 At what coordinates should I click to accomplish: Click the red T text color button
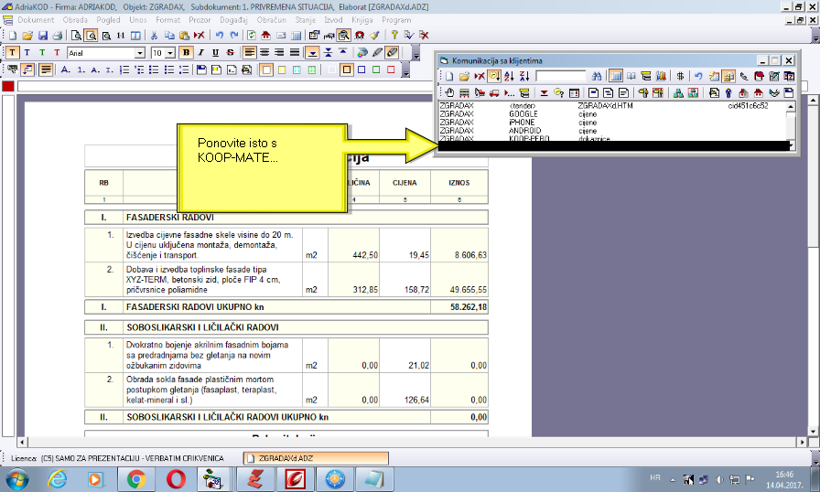(57, 53)
